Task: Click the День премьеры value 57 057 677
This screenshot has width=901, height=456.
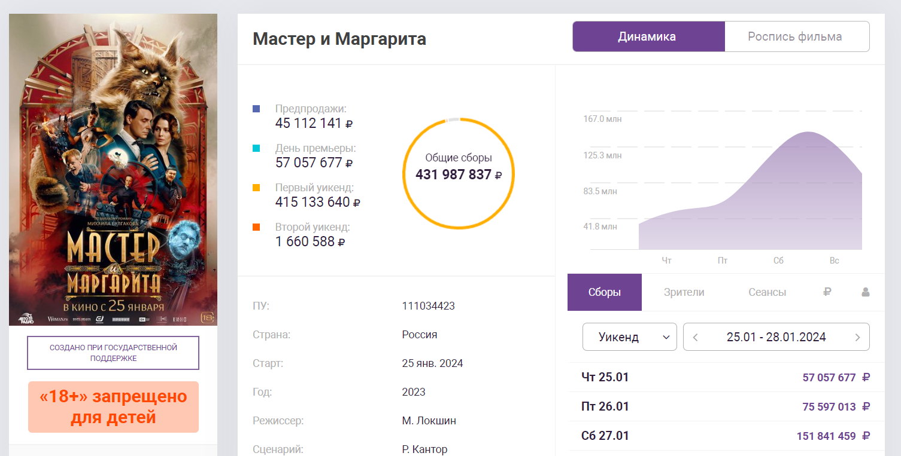Action: coord(314,163)
